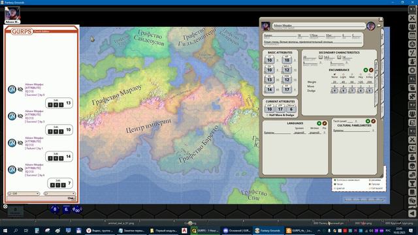418x235 pixels.
Task: Click the dice result box totaling 14
Action: [59, 157]
